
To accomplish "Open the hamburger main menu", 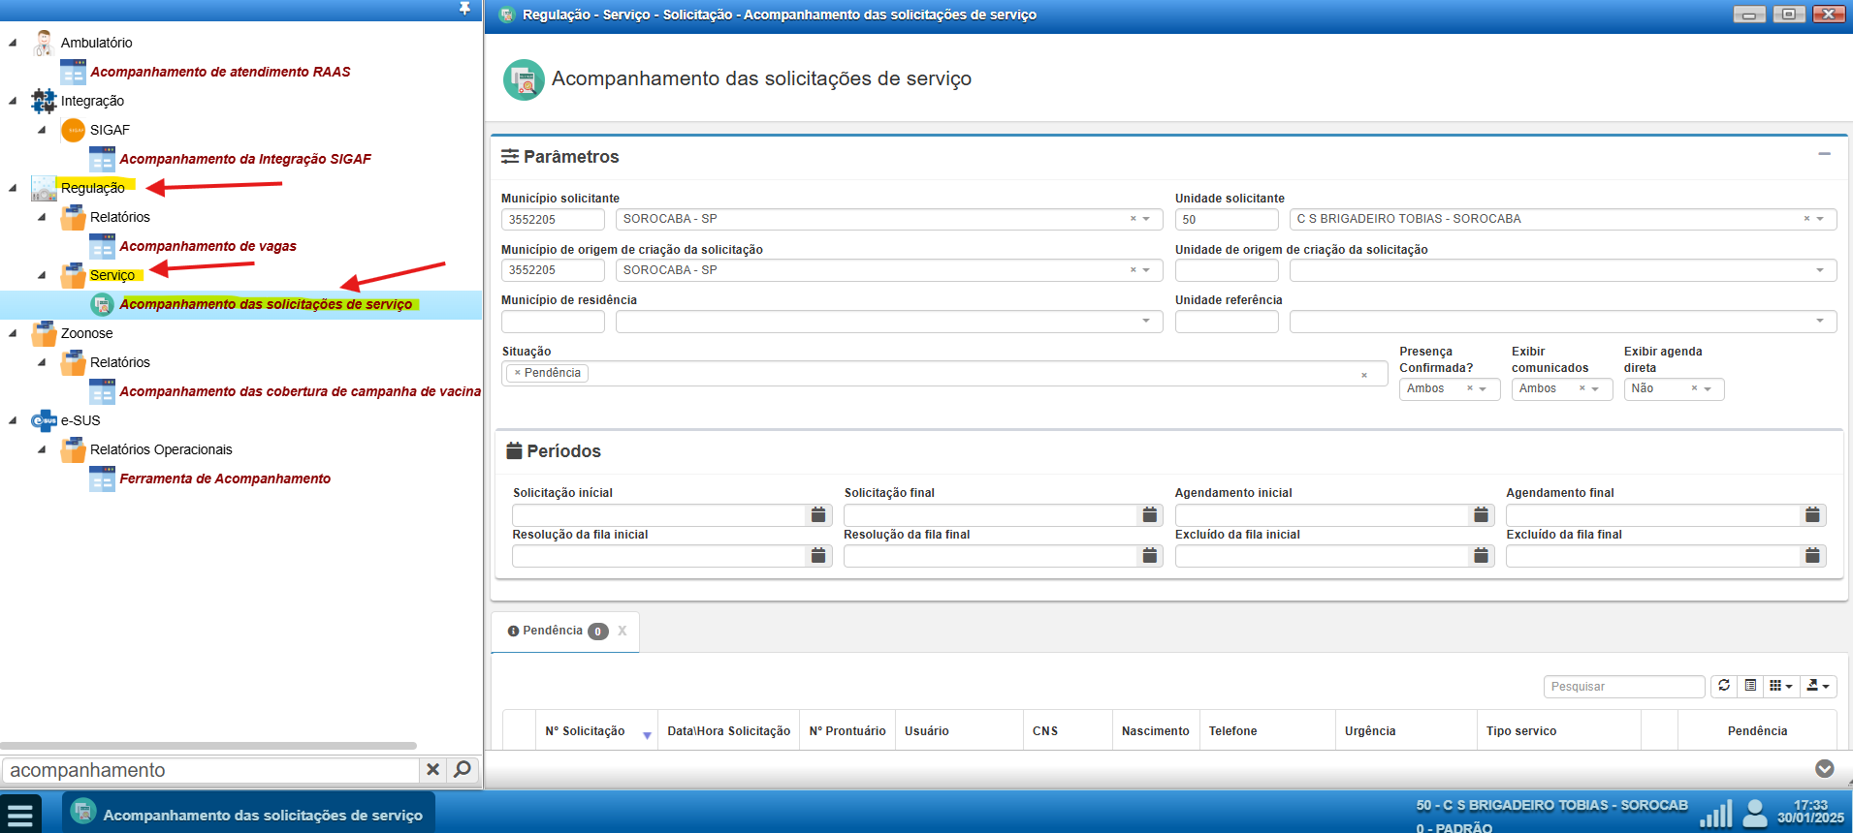I will (20, 815).
